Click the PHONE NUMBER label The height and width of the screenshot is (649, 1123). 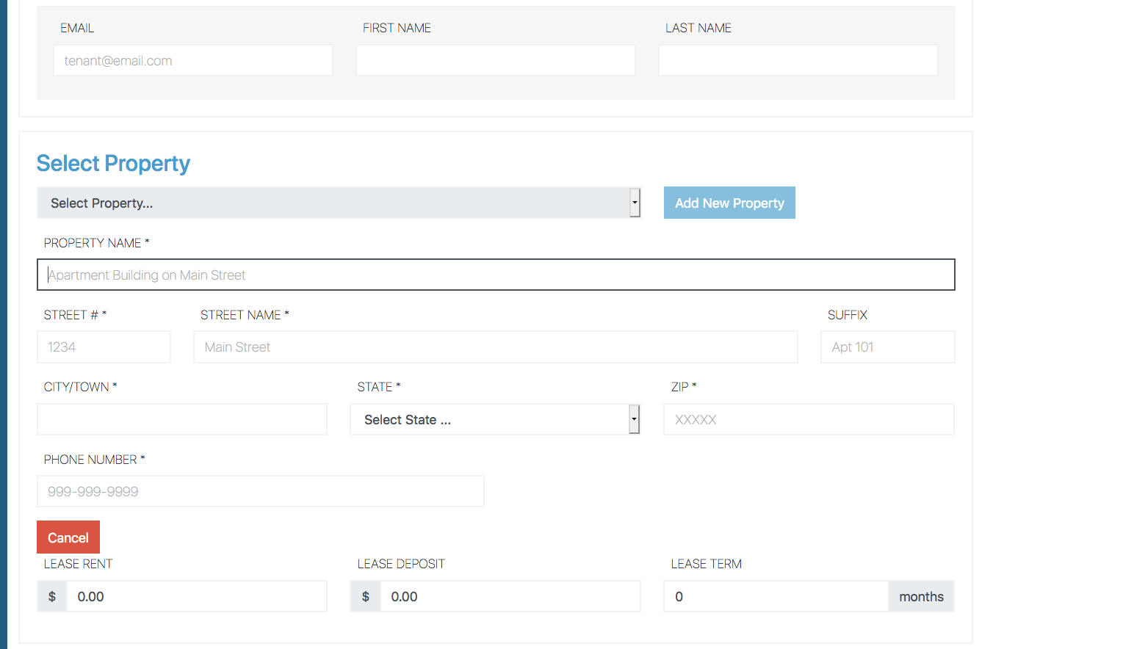94,460
